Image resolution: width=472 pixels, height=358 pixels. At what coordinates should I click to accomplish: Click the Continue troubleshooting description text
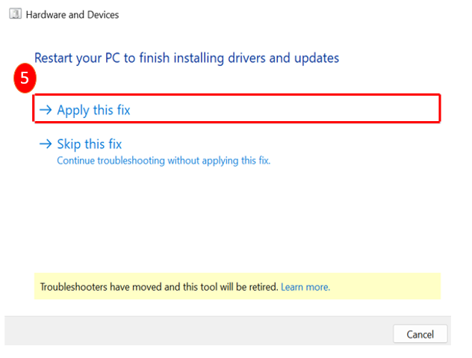(x=164, y=160)
